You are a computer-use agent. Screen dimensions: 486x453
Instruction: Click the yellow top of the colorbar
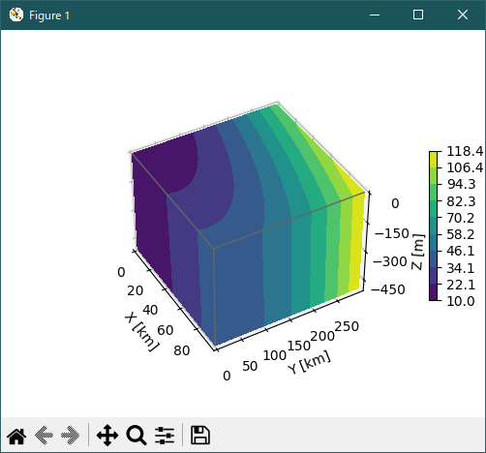[433, 160]
